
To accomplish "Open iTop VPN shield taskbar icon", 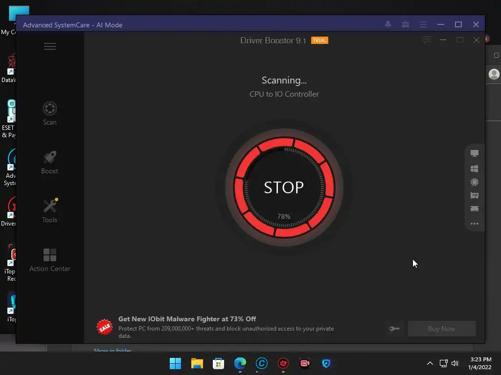I will 326,363.
